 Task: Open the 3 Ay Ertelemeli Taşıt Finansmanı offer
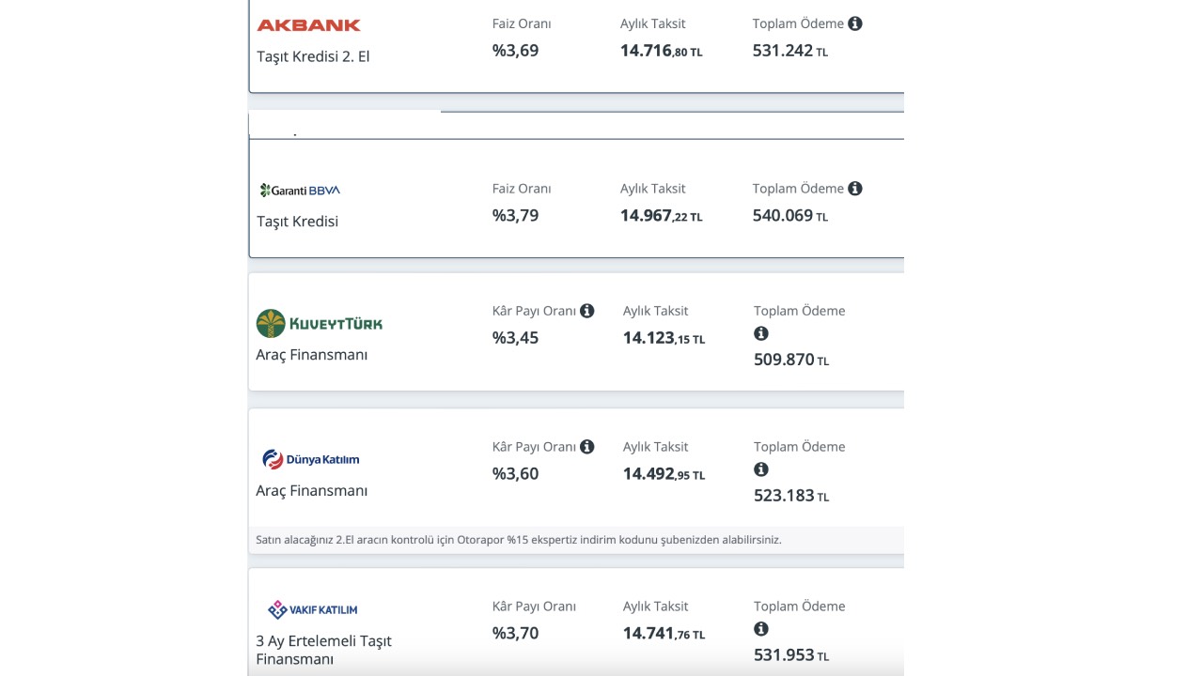[x=323, y=650]
